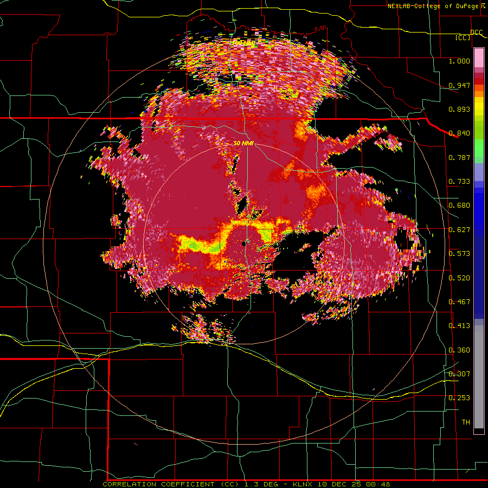Select the 0.893 scale value

(x=459, y=109)
